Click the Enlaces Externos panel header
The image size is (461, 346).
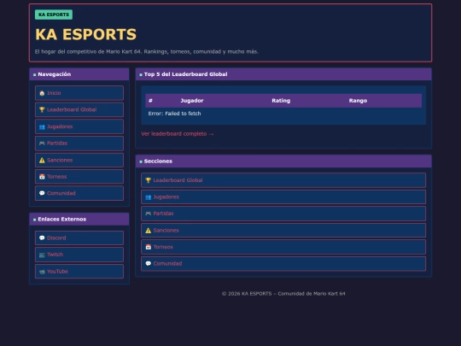pos(79,220)
